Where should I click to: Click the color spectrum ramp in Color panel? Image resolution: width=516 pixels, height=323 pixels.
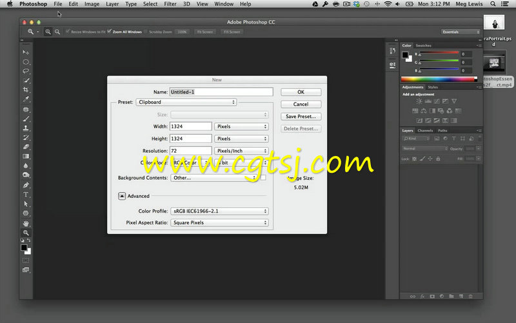[x=439, y=79]
